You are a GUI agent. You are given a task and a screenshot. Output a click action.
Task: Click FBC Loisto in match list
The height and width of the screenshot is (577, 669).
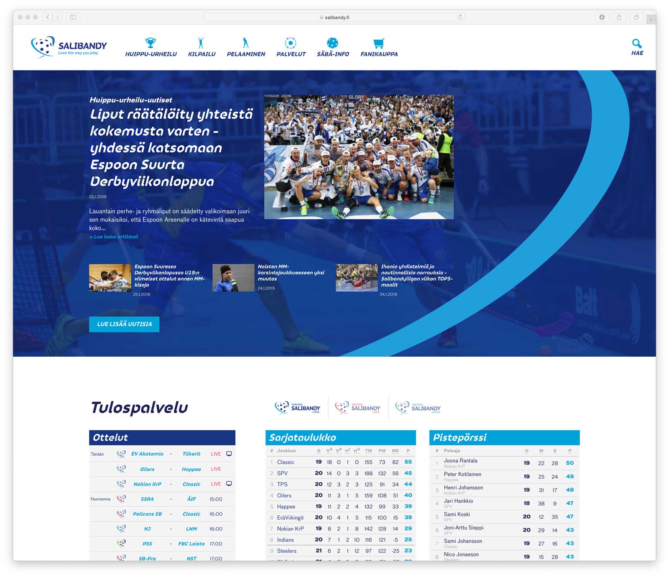[x=192, y=544]
